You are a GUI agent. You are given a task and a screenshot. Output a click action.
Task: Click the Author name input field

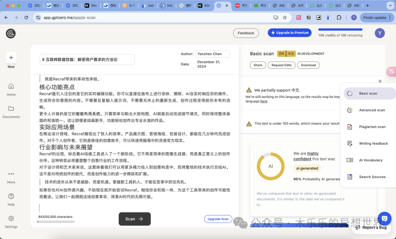[212, 54]
